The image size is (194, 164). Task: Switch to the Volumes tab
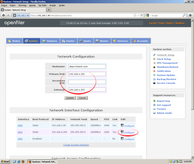point(50,41)
